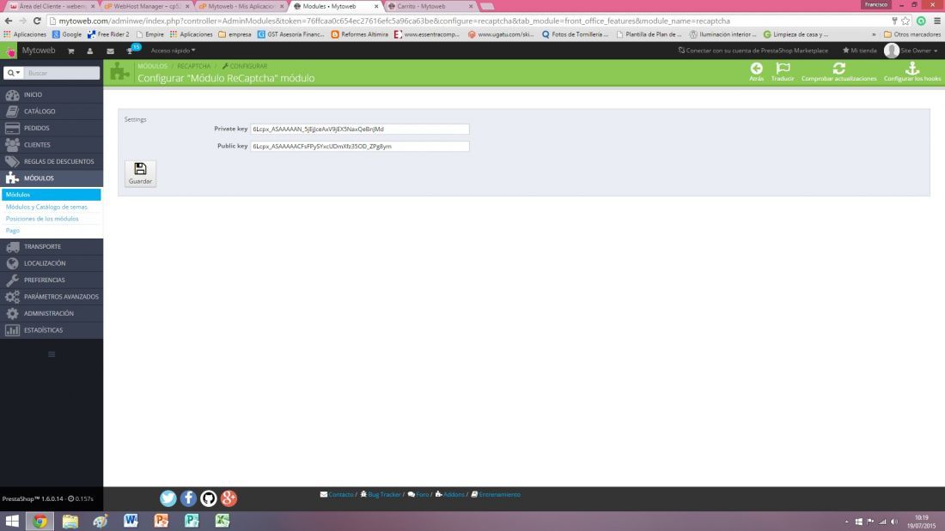Switch to Mytoweb - Mis Aplicaciones tab

click(241, 6)
